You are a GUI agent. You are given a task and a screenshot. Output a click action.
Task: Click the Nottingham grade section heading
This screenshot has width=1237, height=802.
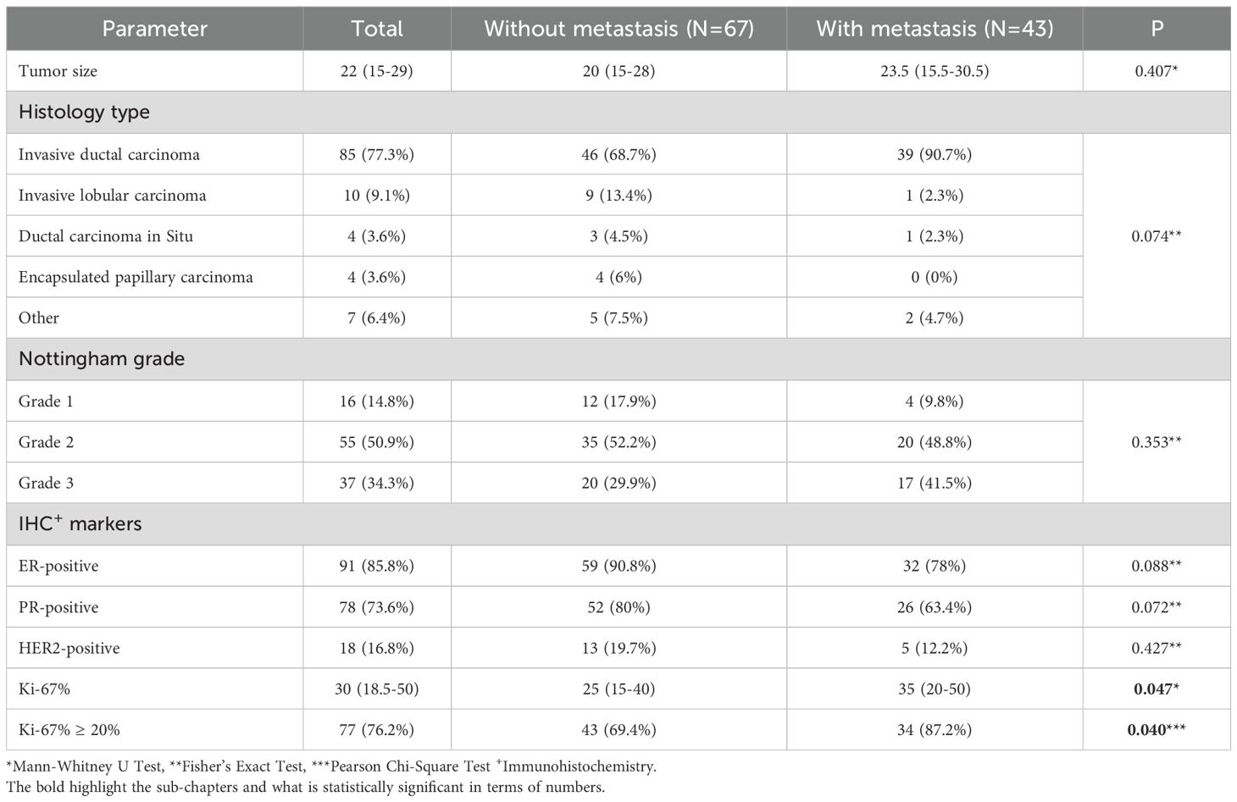(102, 358)
